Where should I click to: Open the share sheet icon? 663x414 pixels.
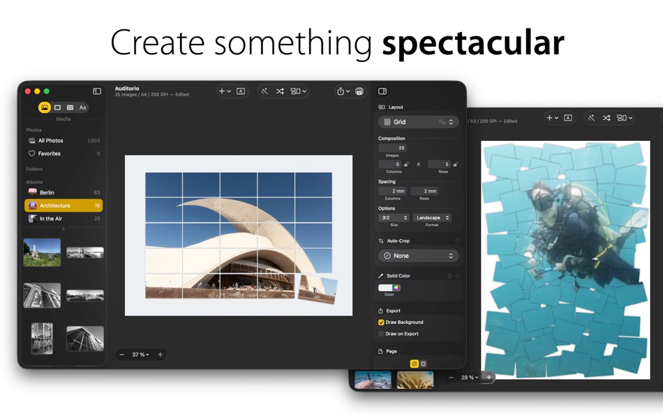[341, 91]
